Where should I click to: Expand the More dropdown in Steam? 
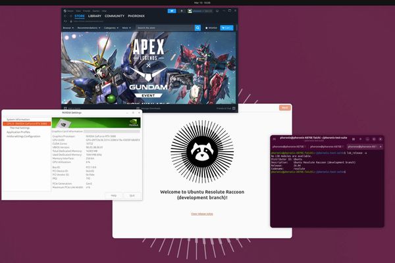point(126,28)
